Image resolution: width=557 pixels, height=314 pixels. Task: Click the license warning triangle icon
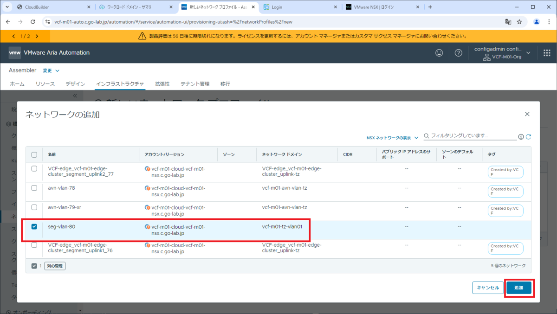point(142,36)
